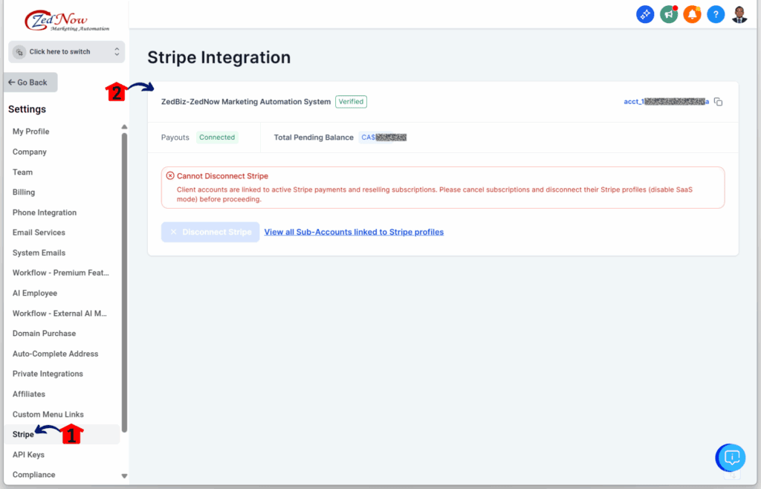Go to Private Integrations
Viewport: 761px width, 489px height.
48,374
